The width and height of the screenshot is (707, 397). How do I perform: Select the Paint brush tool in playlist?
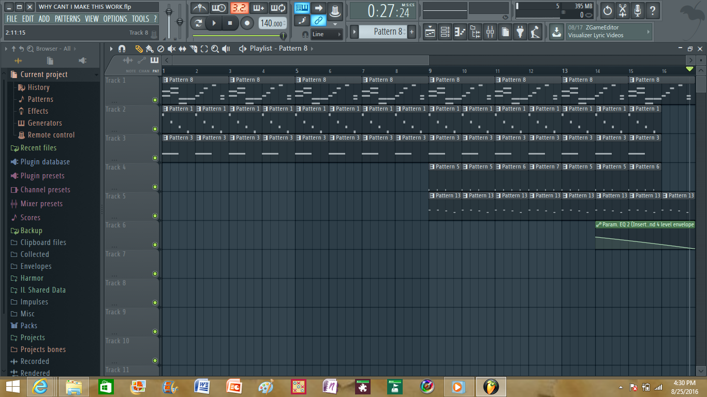point(150,49)
